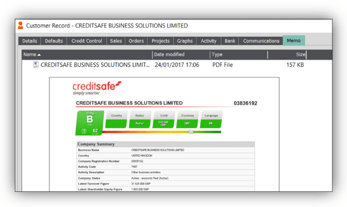Screen dimensions: 347x207
Task: Switch to the Defaults tab
Action: (54, 41)
